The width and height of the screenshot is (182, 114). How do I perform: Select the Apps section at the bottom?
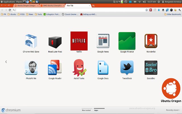96,110
